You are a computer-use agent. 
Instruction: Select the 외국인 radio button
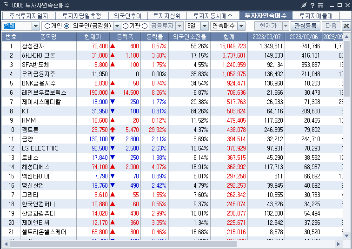(x=66, y=26)
